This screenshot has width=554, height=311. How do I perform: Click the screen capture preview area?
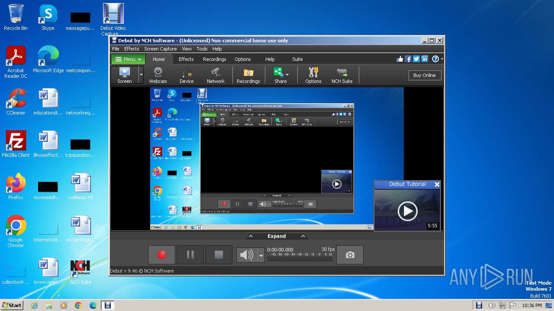pos(277,159)
